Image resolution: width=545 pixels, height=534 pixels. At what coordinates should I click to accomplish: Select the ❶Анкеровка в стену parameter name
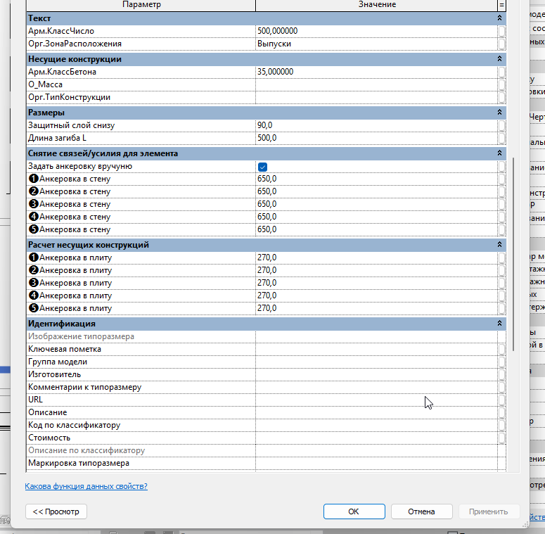pos(70,179)
